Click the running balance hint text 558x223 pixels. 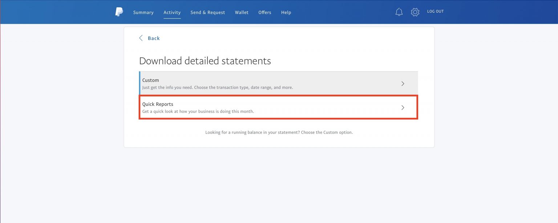[279, 132]
